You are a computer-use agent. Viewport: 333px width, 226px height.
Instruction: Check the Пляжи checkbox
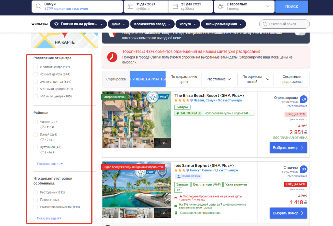[x=36, y=200]
